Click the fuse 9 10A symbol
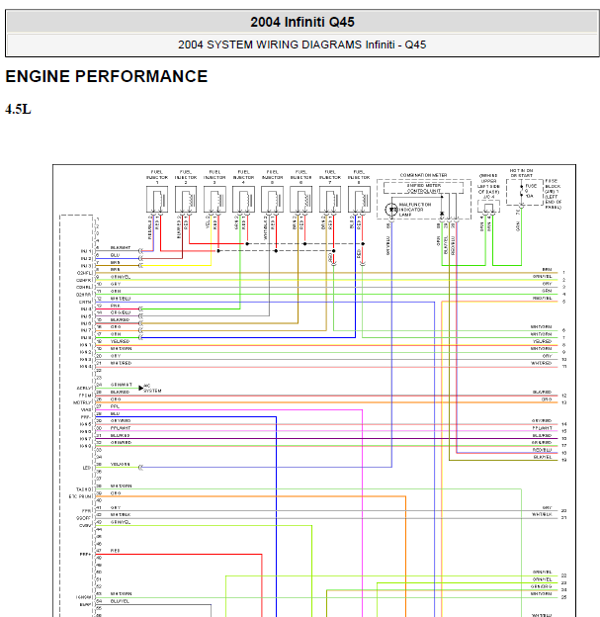The height and width of the screenshot is (617, 600). (522, 190)
